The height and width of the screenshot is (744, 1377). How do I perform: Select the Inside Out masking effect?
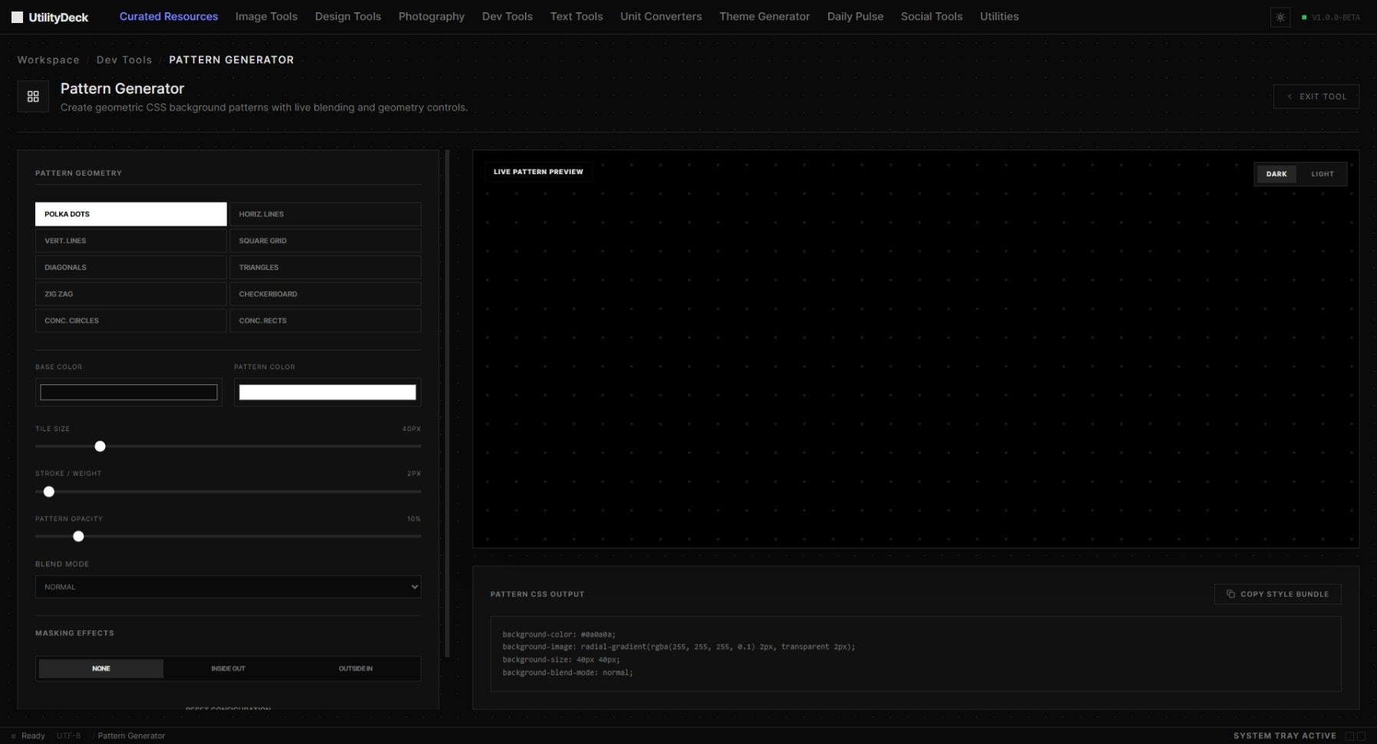[228, 668]
